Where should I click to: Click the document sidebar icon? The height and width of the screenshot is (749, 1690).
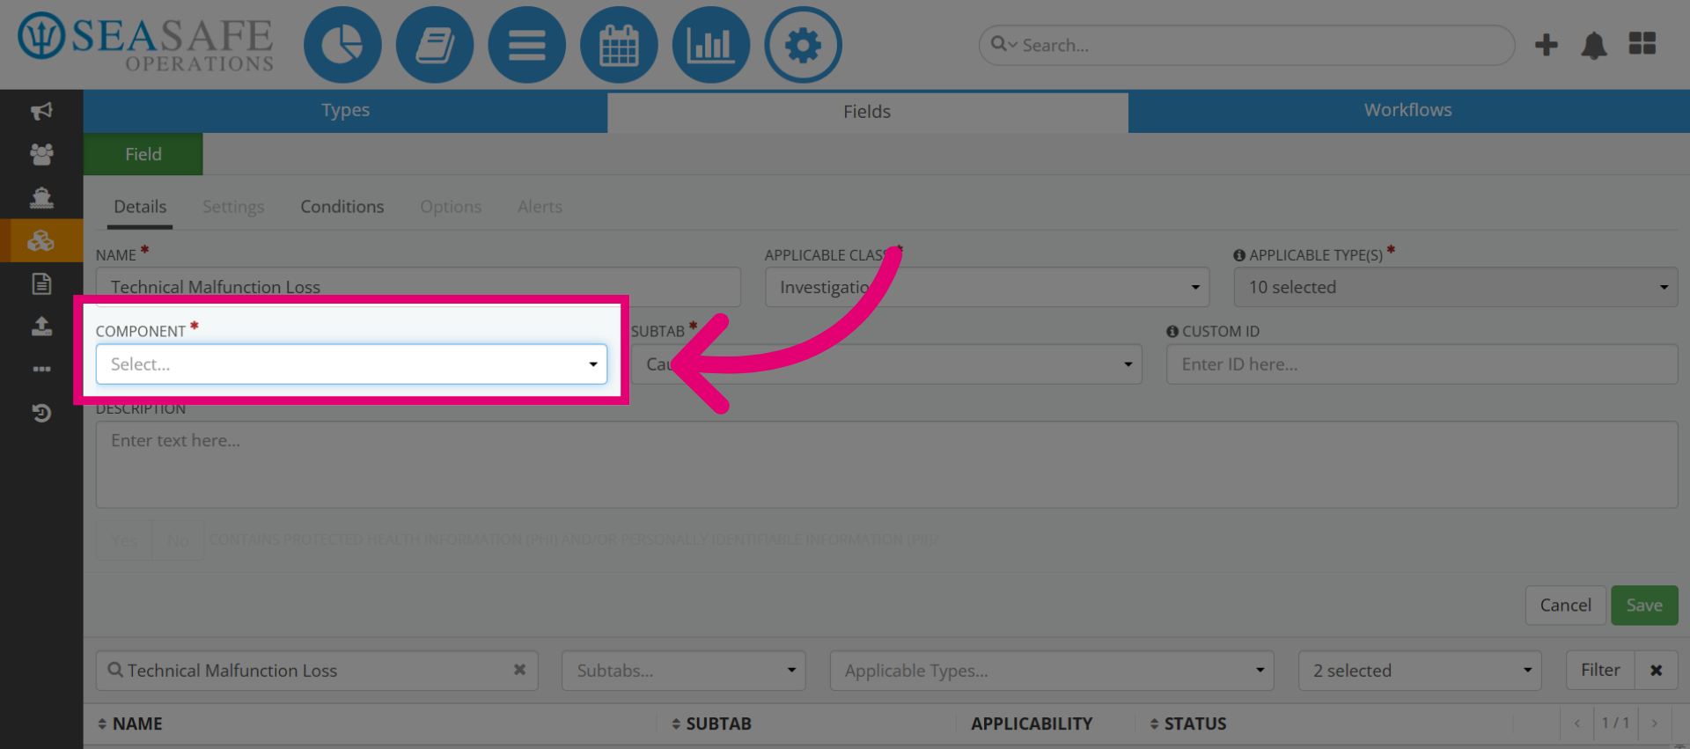click(41, 283)
